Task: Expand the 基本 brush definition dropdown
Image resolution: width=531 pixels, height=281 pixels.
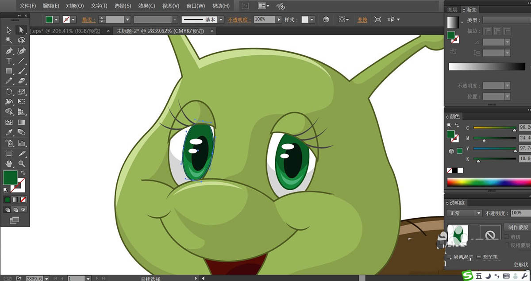Action: point(222,20)
